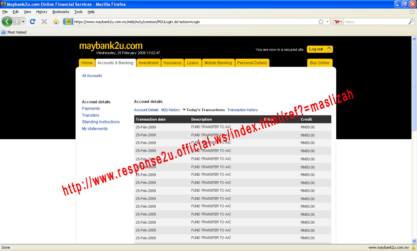Click the scrollbar down arrow

coord(414,241)
